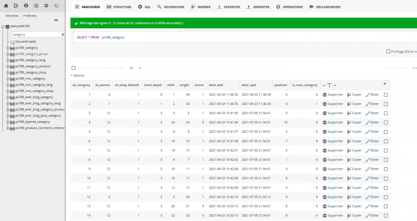Click the log out icon
This screenshot has width=417, height=221.
point(16,6)
